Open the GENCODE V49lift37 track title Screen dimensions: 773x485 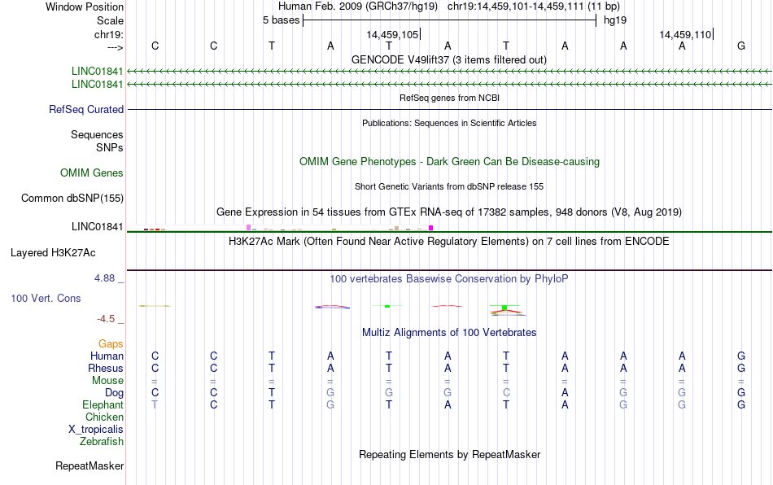click(x=448, y=59)
